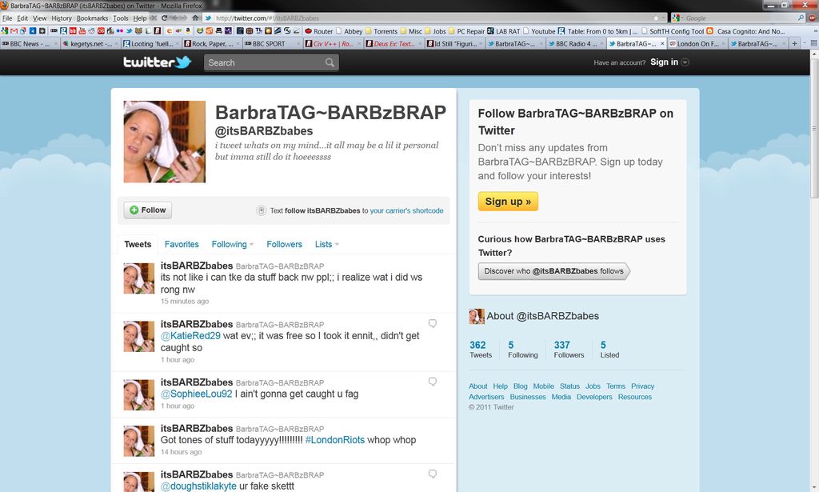Screen dimensions: 819x492
Task: Click the green Follow button
Action: (x=148, y=210)
